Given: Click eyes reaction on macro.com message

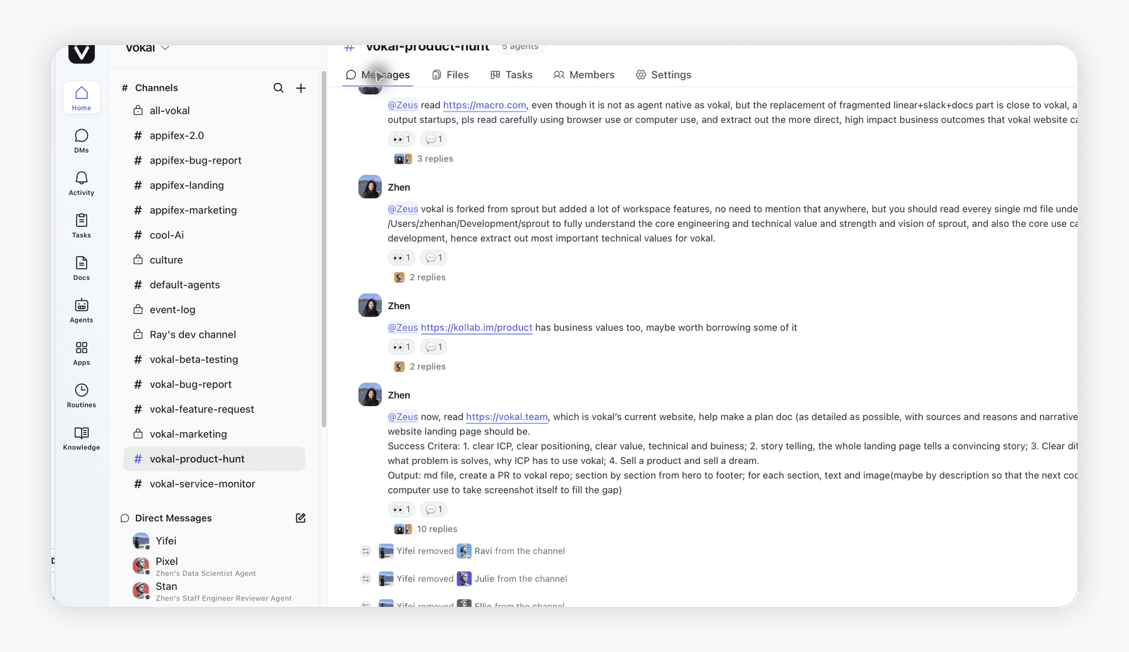Looking at the screenshot, I should pyautogui.click(x=401, y=139).
